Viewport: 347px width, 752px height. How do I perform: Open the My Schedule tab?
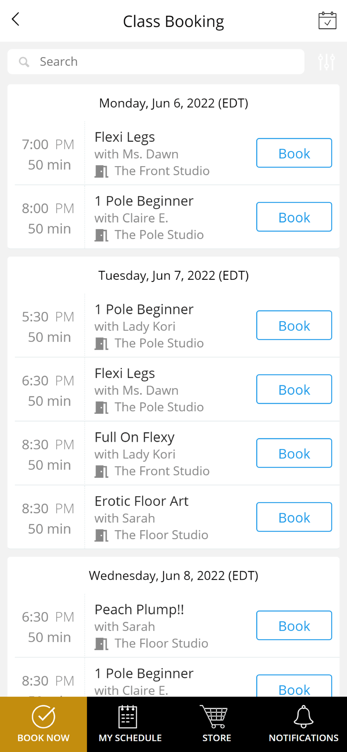pos(130,724)
